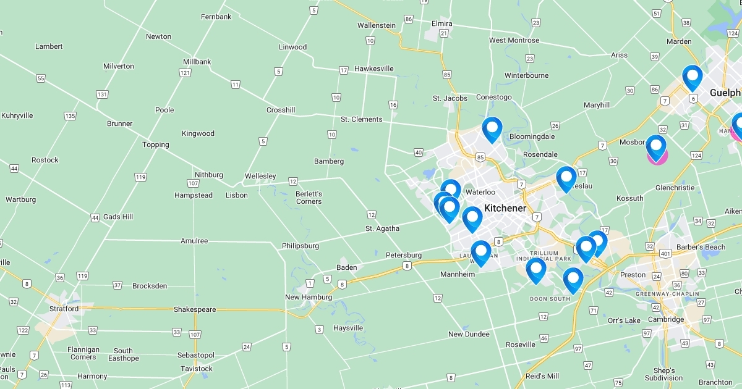Screen dimensions: 742x389
Task: Click the route 85 shield south of Elmira
Action: tap(446, 75)
